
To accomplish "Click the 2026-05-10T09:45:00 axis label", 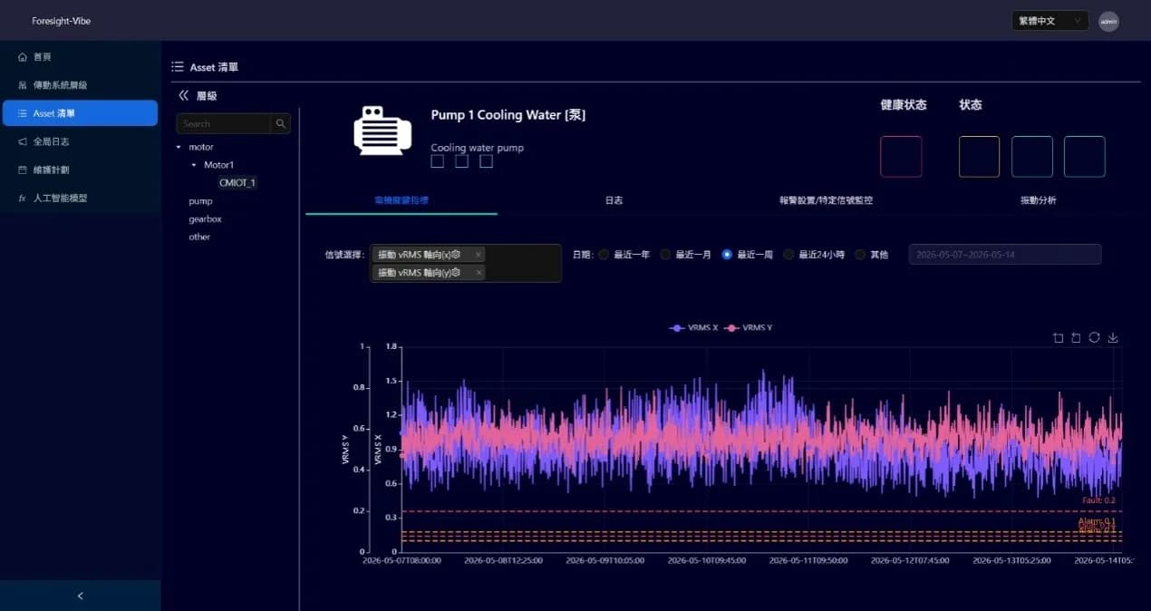I will (x=707, y=561).
